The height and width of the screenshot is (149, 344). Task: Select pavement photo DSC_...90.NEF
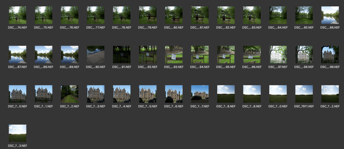tap(95, 55)
